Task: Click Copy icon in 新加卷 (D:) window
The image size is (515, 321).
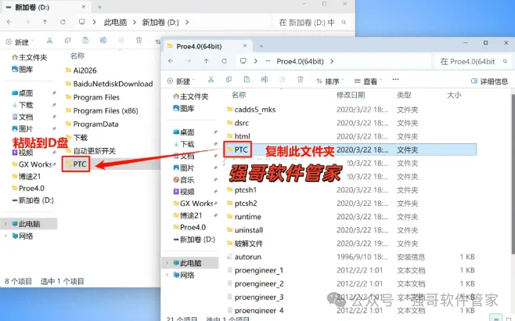Action: click(x=67, y=41)
